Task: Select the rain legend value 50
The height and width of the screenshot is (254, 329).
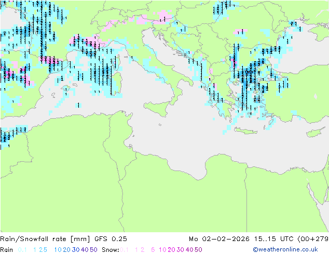Action: (x=93, y=250)
